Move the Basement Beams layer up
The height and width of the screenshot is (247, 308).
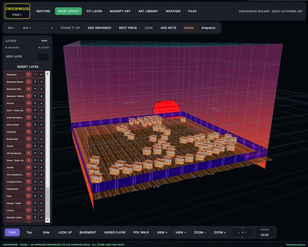tap(35, 82)
